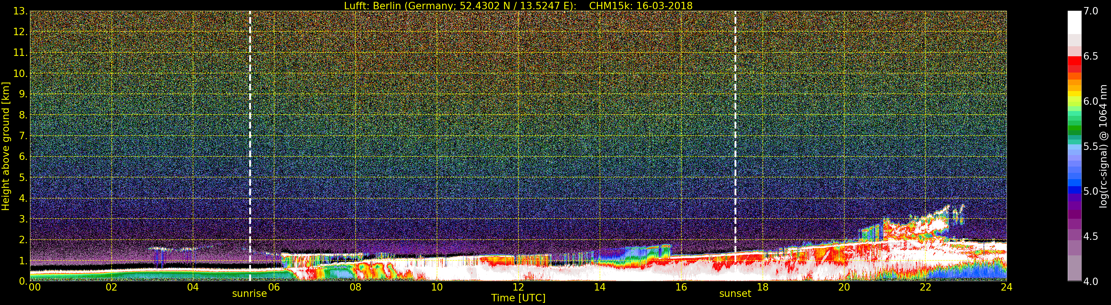Click the '02' time tick label
The image size is (1111, 305).
pos(112,287)
